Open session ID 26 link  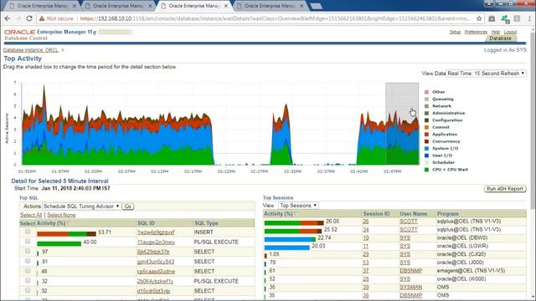click(366, 222)
